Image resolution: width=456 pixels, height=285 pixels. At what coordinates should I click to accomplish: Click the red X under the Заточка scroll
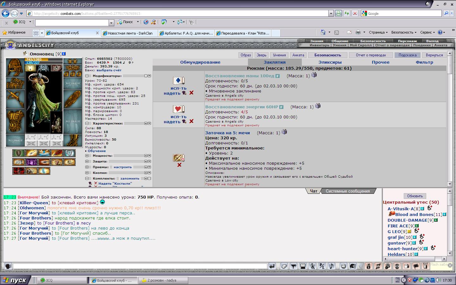[x=179, y=165]
